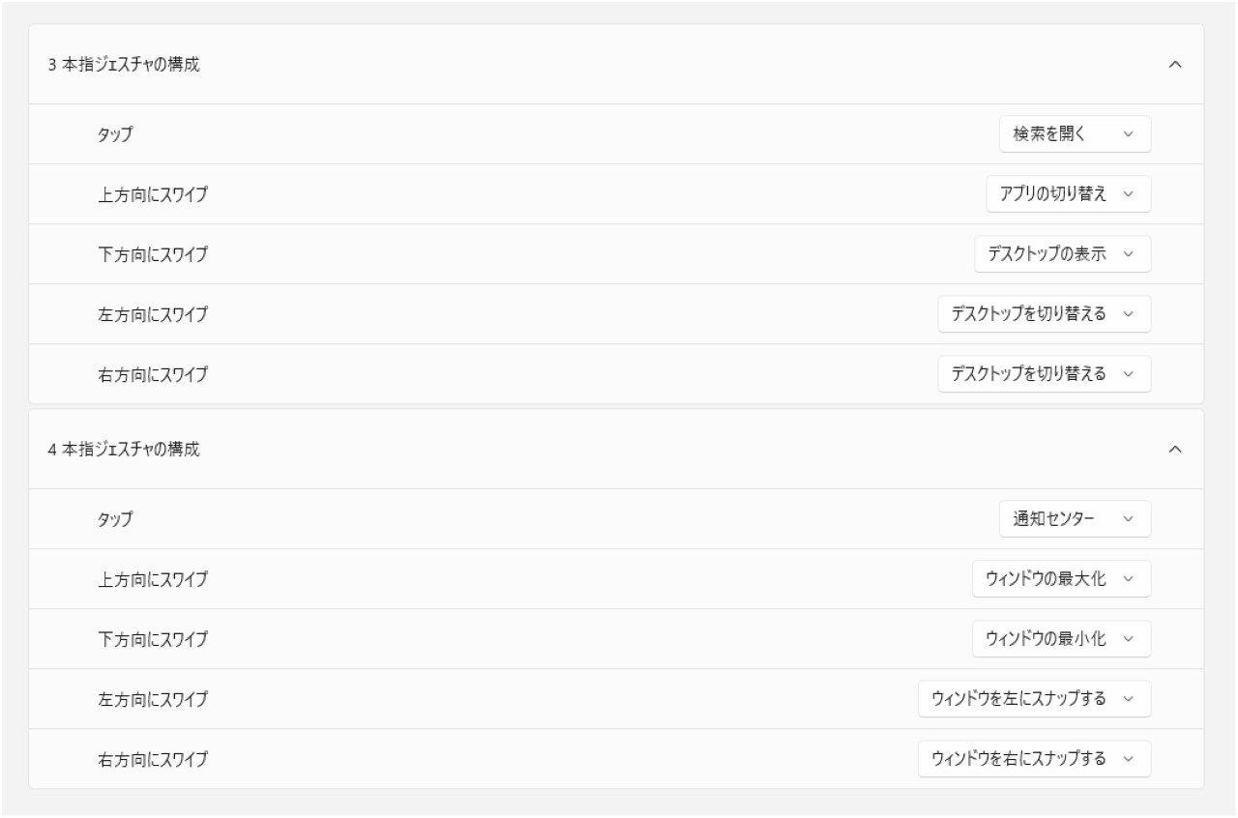Open the ウィンドウの最大化 dropdown

[x=1061, y=579]
